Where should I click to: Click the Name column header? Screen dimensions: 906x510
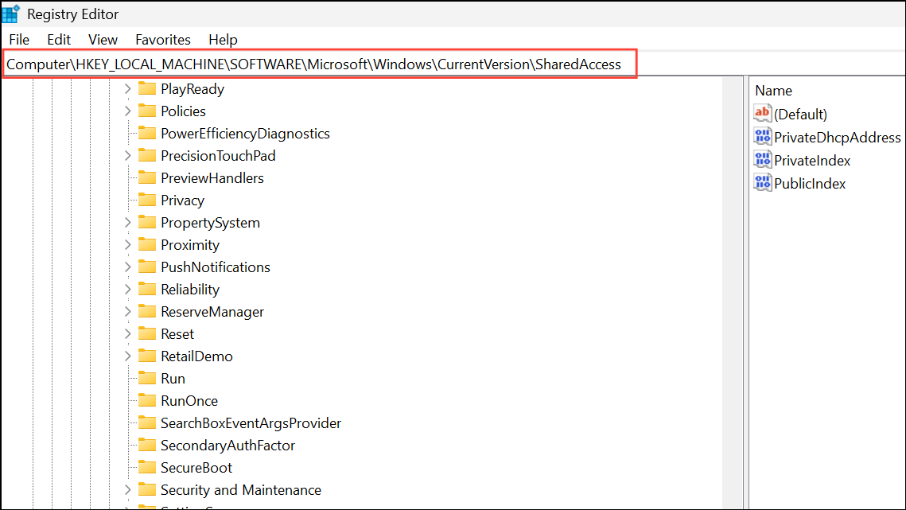pos(773,91)
